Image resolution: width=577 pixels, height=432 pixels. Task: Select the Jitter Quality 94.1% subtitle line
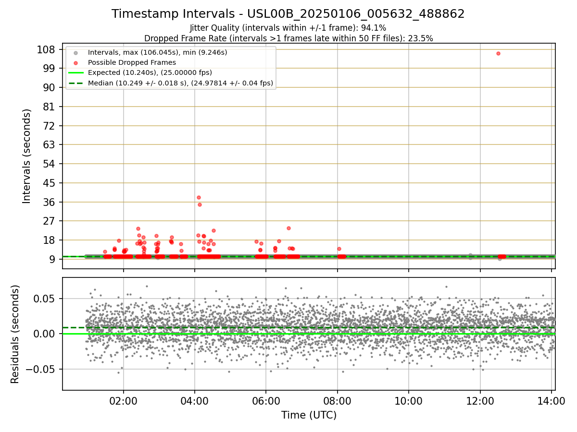tap(288, 28)
